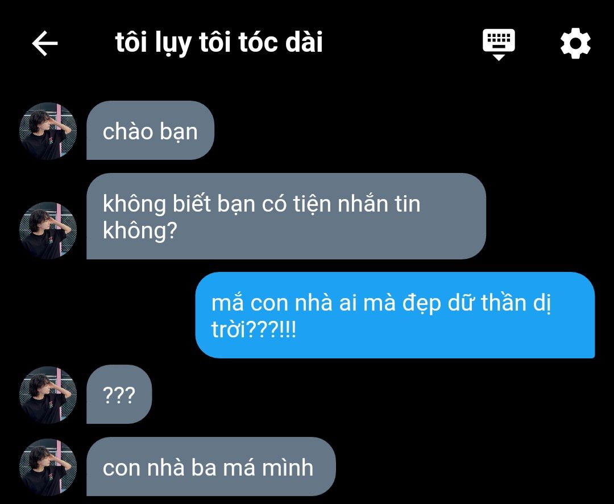The height and width of the screenshot is (504, 614).
Task: Open the avatar beside 'chào bạn'
Action: click(48, 131)
